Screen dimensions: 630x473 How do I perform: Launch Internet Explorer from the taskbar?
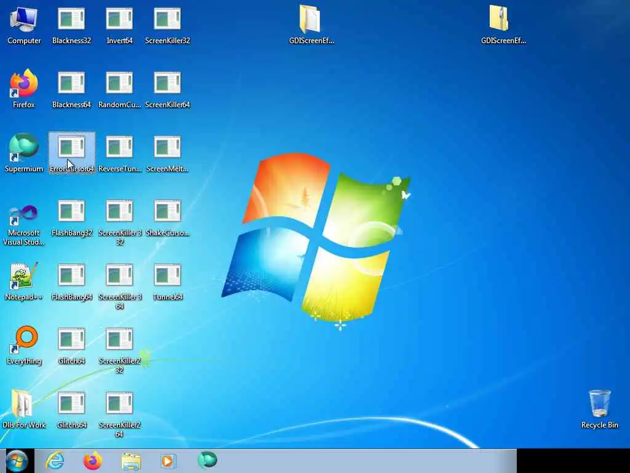click(x=55, y=461)
